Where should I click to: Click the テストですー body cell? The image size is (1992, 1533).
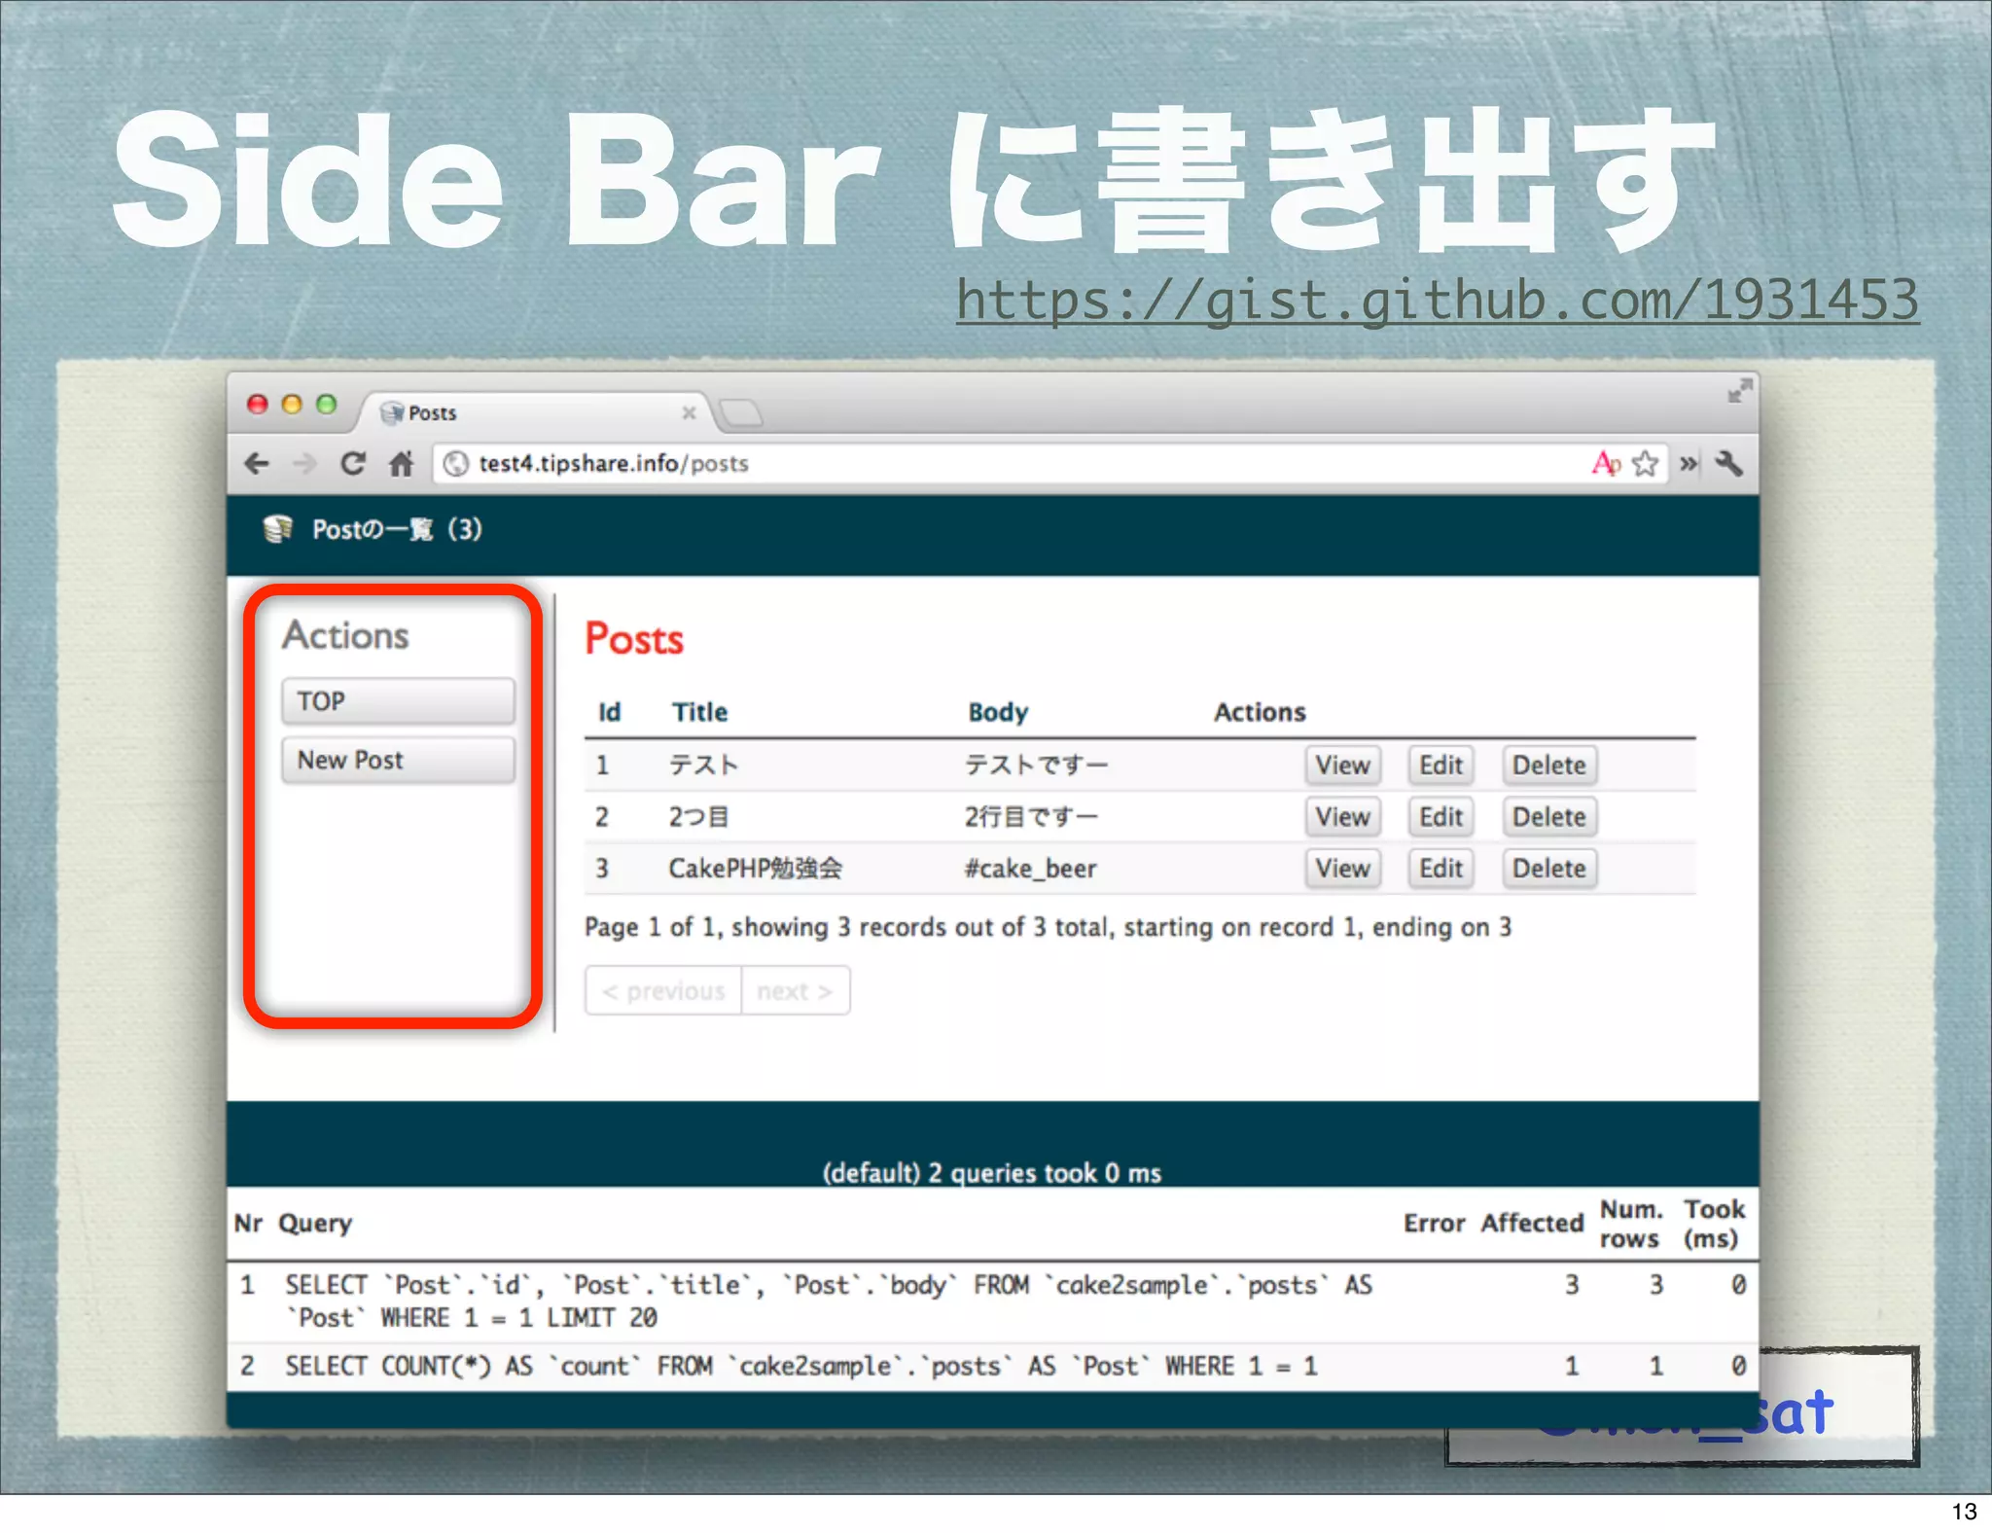pos(1036,765)
